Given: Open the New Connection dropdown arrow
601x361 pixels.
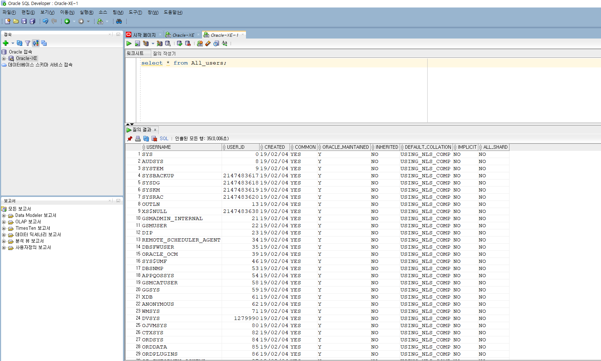Looking at the screenshot, I should [x=13, y=43].
